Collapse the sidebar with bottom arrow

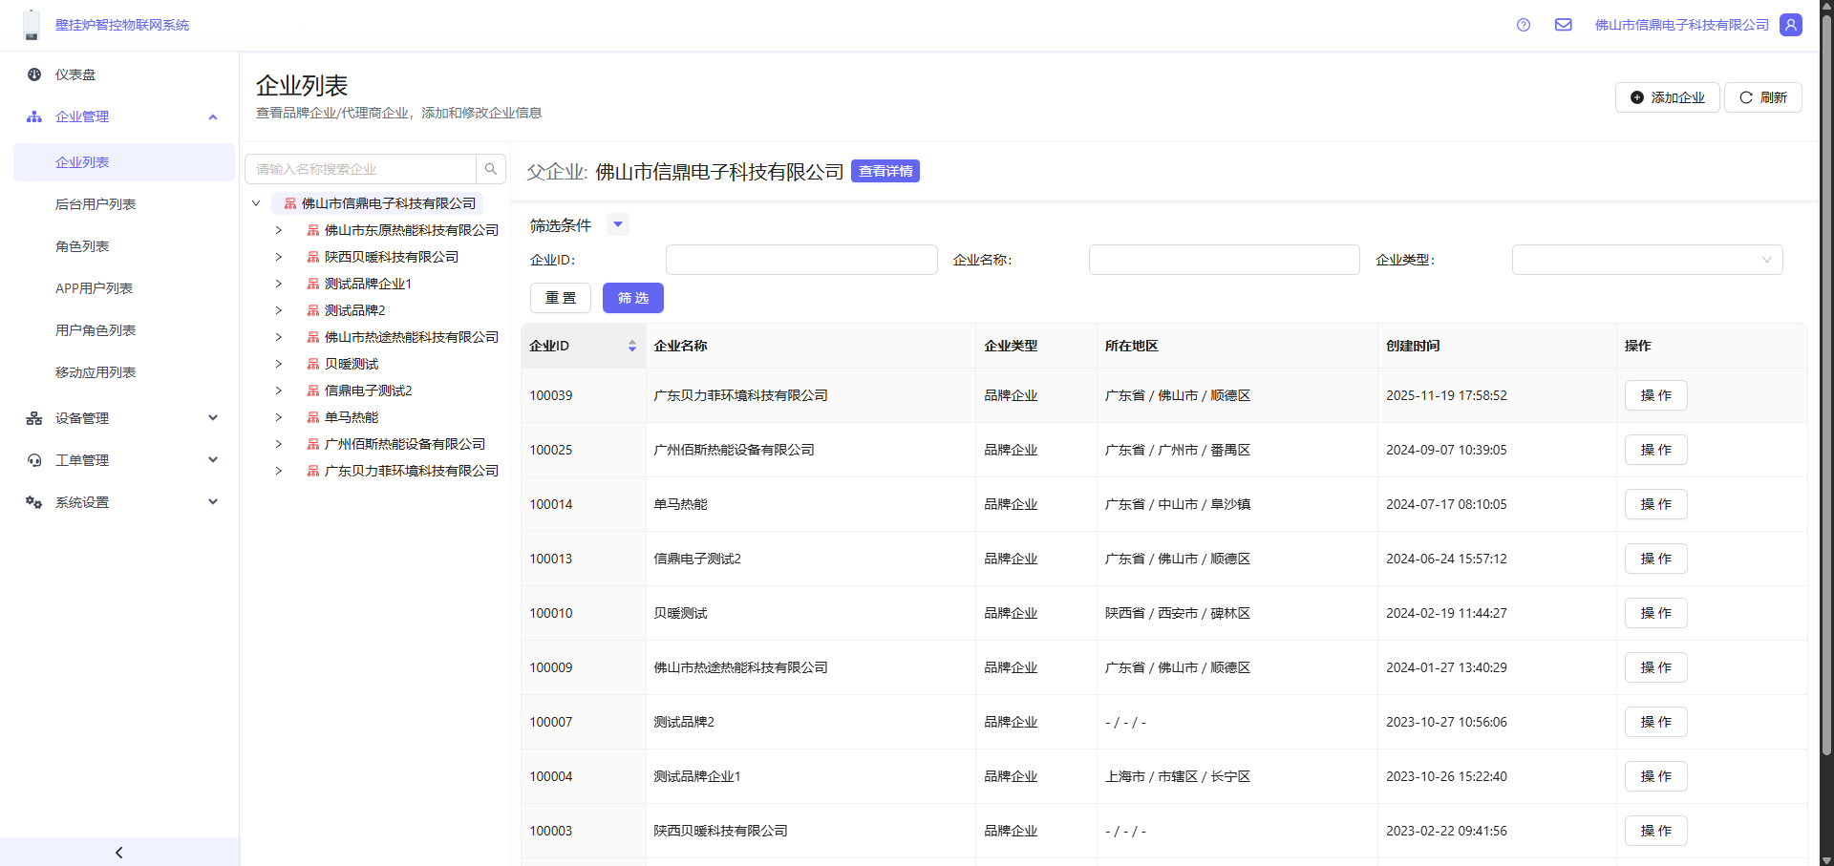pyautogui.click(x=119, y=853)
